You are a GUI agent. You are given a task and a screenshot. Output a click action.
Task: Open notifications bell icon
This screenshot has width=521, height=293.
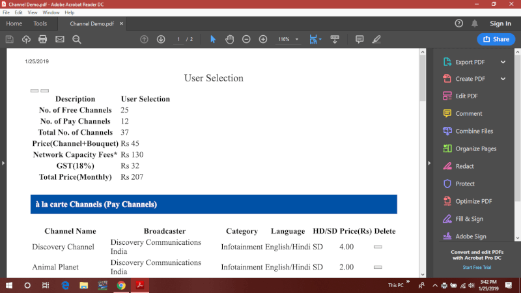[475, 23]
